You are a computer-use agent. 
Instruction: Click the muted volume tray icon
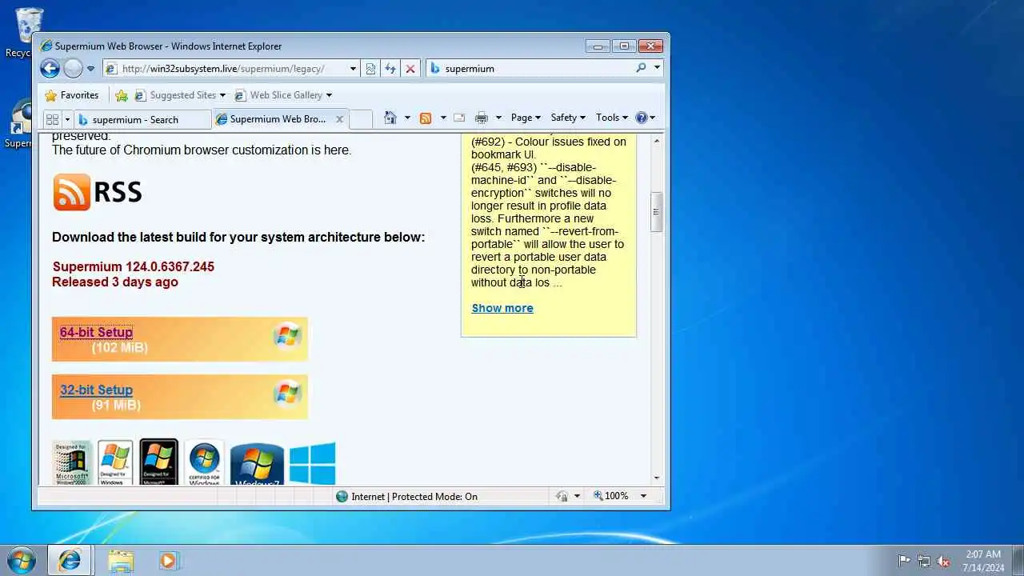[x=944, y=561]
